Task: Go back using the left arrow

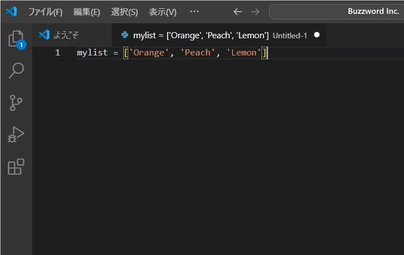Action: pos(238,12)
